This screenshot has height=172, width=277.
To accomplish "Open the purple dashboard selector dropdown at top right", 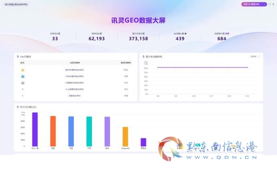I will pos(254,4).
